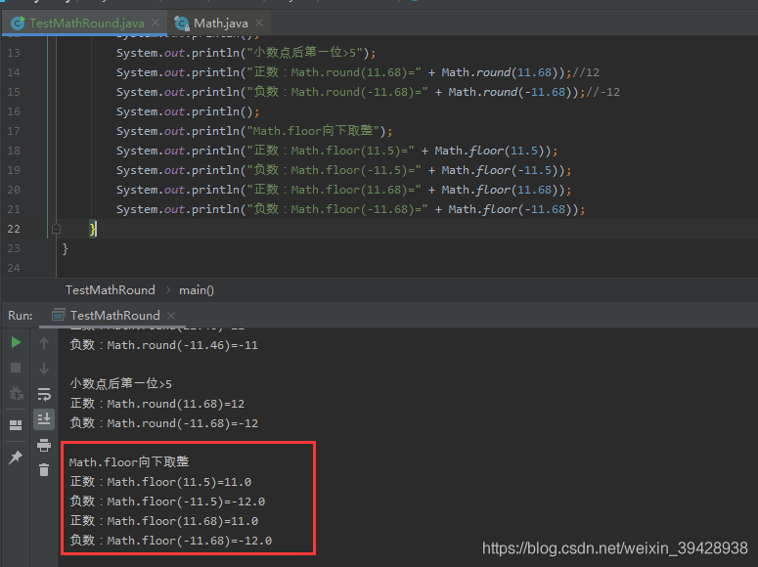Click the console icon on the TestMathRound run tab
Viewport: 758px width, 567px height.
coord(58,315)
